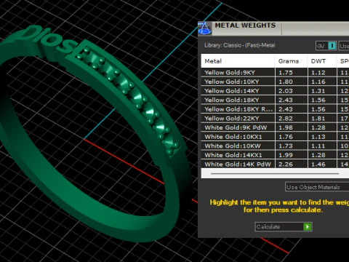
Task: Click the 1.12 DWT value
Action: (x=318, y=73)
